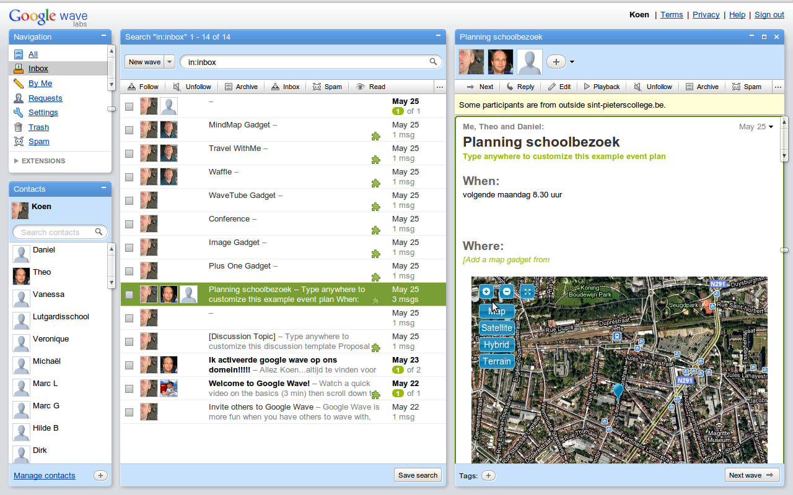Open contact Theo in Contacts list
The image size is (793, 495).
pos(61,276)
